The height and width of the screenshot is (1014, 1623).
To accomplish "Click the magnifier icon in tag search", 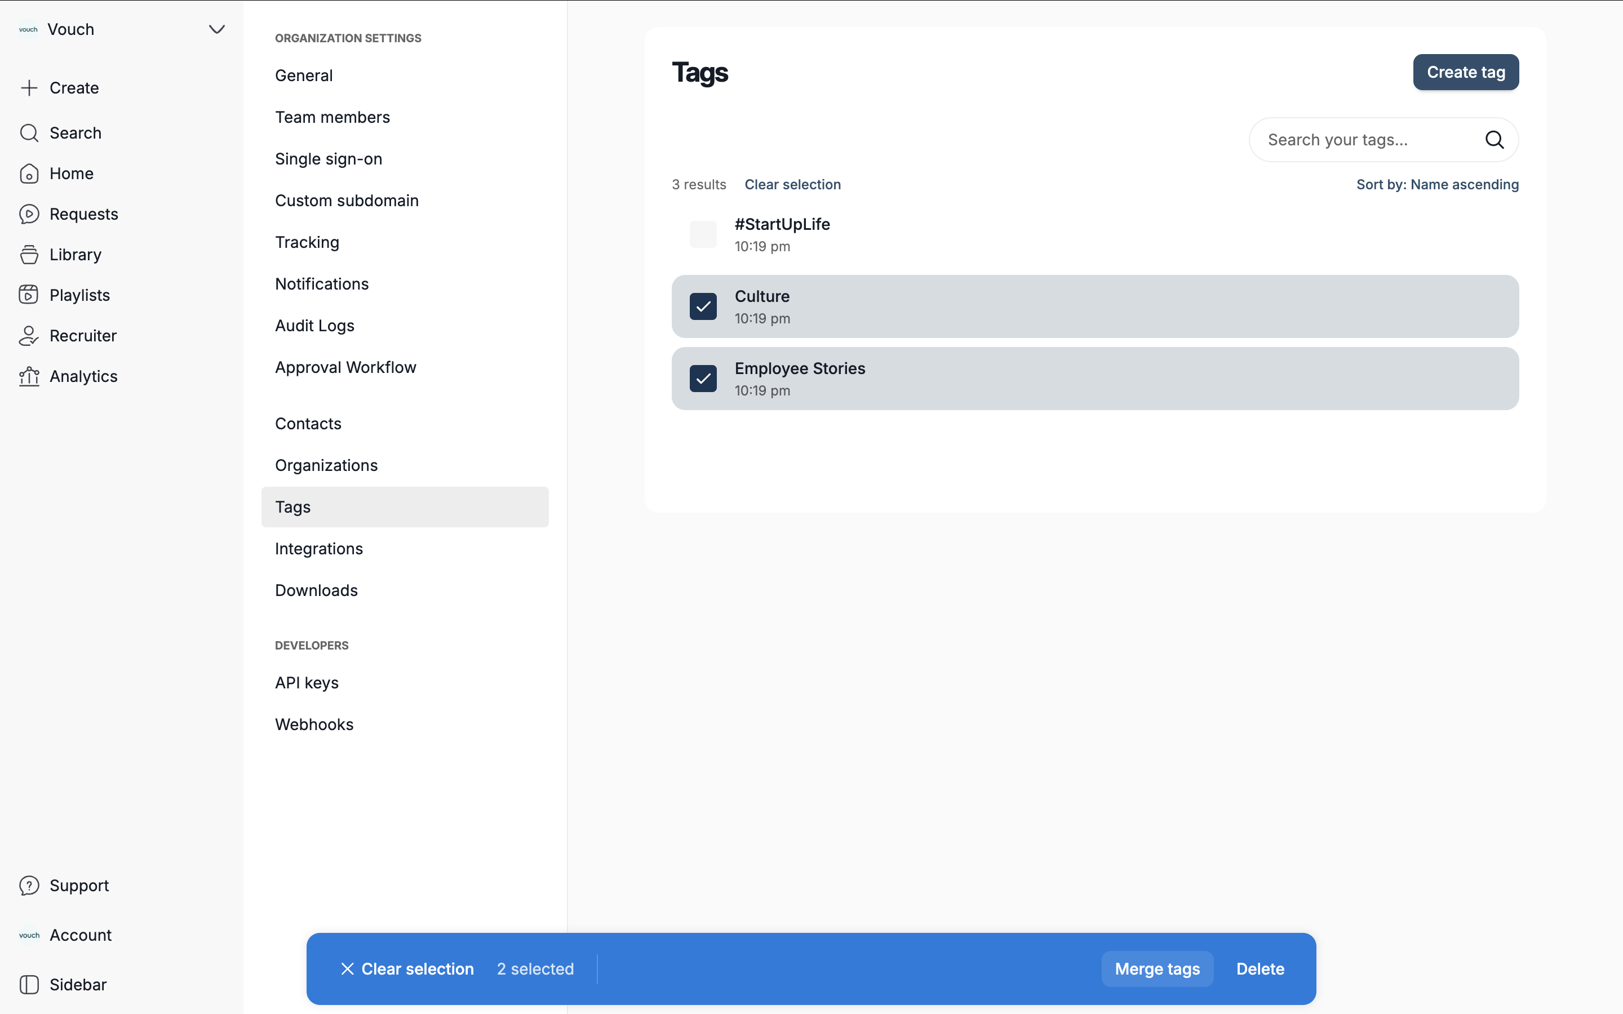I will tap(1495, 140).
